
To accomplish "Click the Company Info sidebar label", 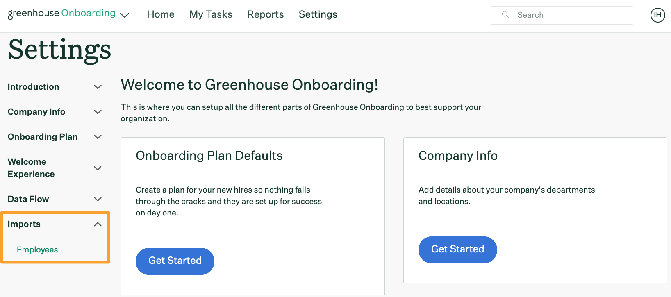I will pyautogui.click(x=36, y=112).
